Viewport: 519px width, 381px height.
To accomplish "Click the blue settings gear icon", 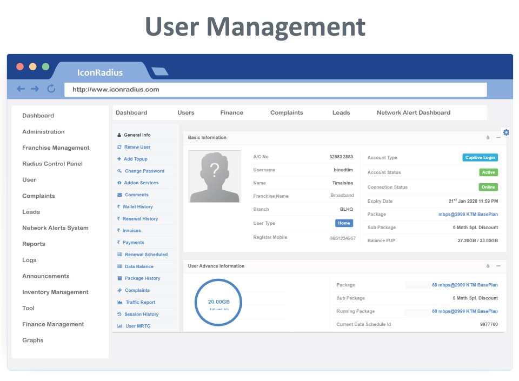I will pos(506,132).
